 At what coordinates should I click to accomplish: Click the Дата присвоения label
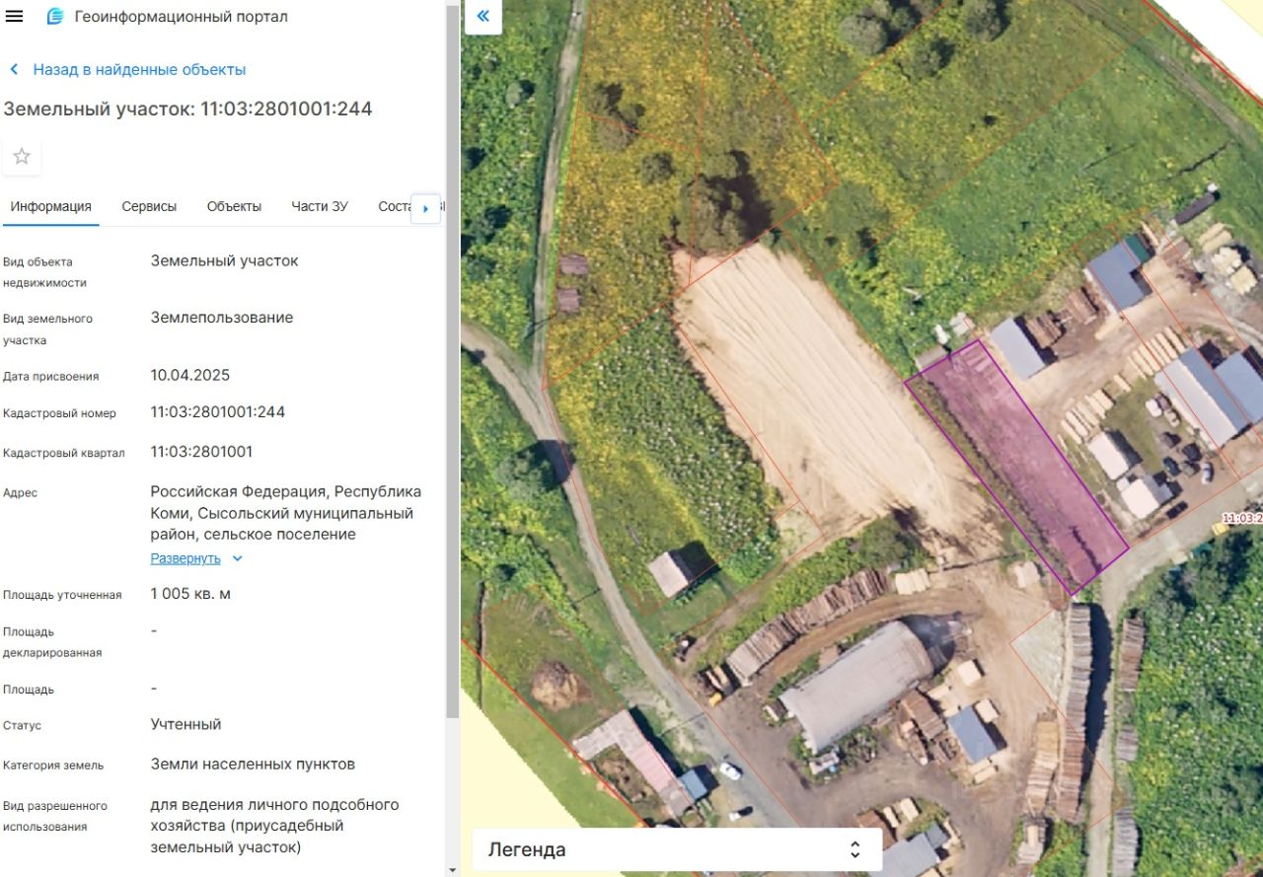tap(50, 376)
